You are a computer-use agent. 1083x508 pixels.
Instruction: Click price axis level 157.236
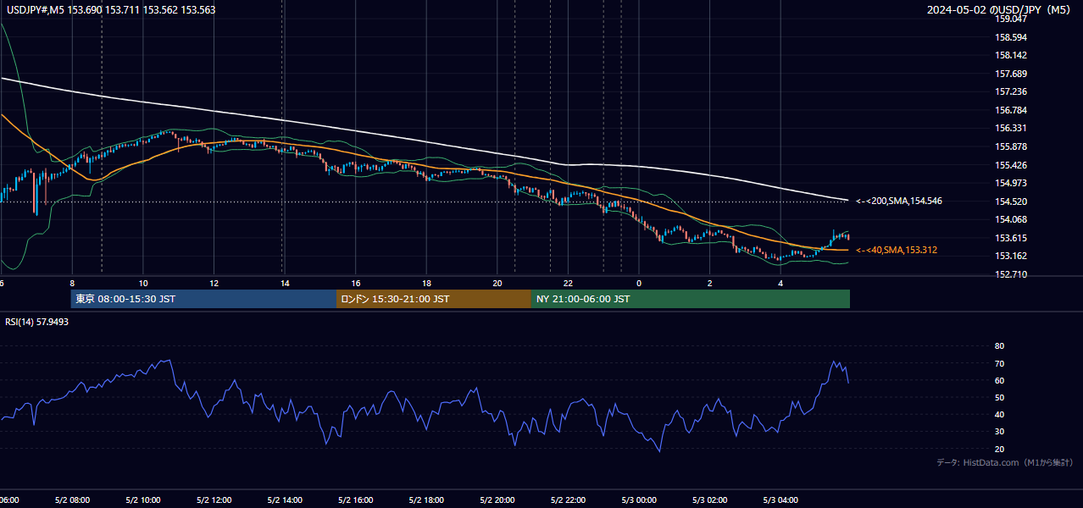click(x=1012, y=91)
